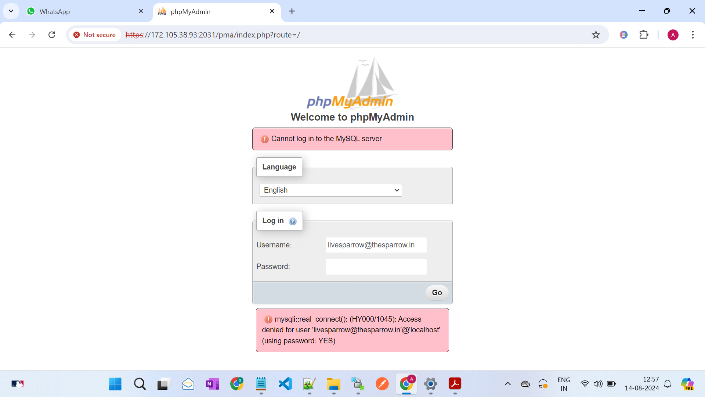Click the 'Welcome to phpMyAdmin' heading
705x397 pixels.
(352, 117)
